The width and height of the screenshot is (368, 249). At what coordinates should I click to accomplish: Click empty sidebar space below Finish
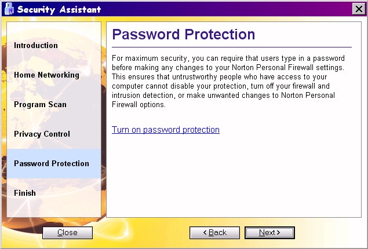point(54,207)
